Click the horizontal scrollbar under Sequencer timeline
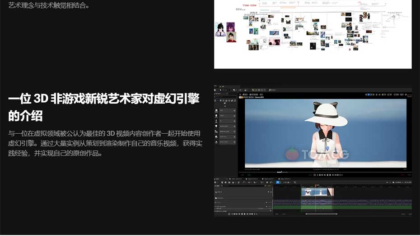The height and width of the screenshot is (236, 420). (x=322, y=214)
